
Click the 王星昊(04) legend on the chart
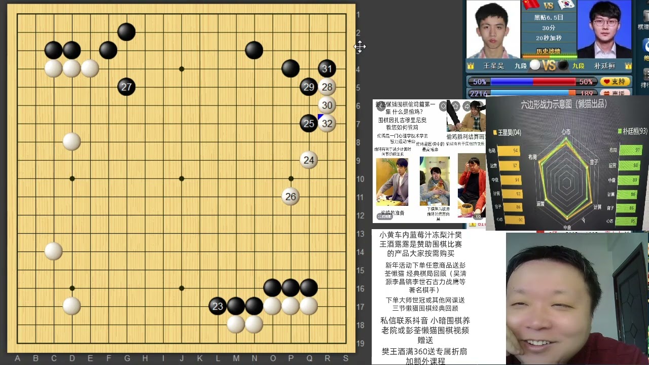pos(507,132)
